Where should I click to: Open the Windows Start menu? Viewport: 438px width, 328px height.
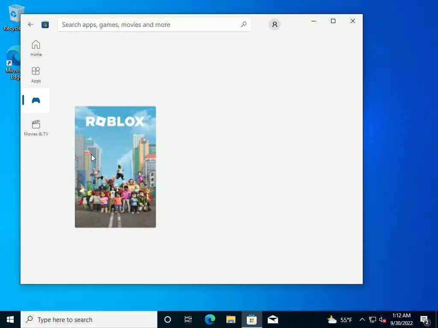coord(10,319)
